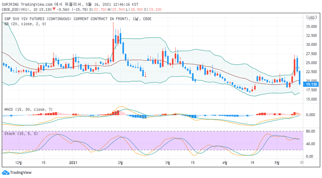The height and width of the screenshot is (178, 322).
Task: Click the 19 date axis label
Action: point(252,162)
